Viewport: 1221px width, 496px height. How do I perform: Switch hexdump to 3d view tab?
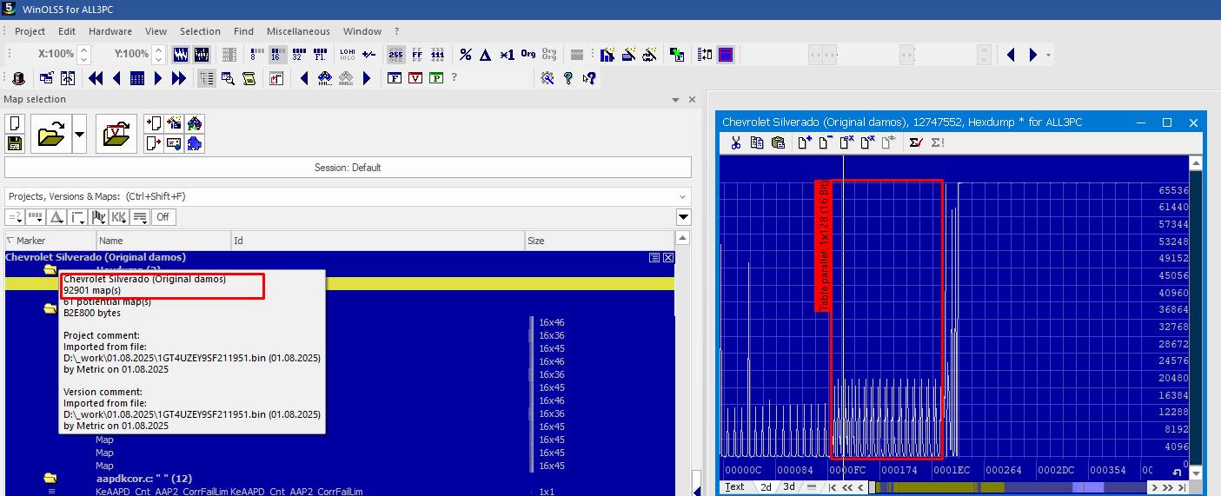[788, 487]
